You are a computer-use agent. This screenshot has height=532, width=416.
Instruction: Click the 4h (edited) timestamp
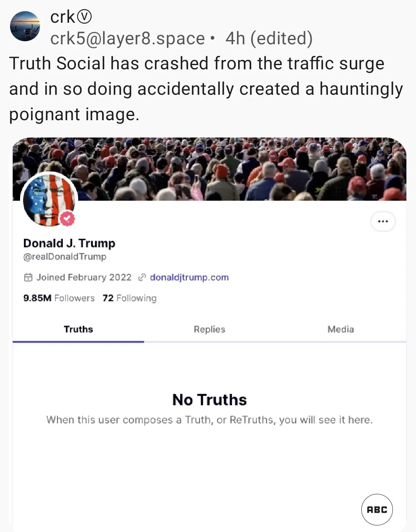click(x=269, y=38)
